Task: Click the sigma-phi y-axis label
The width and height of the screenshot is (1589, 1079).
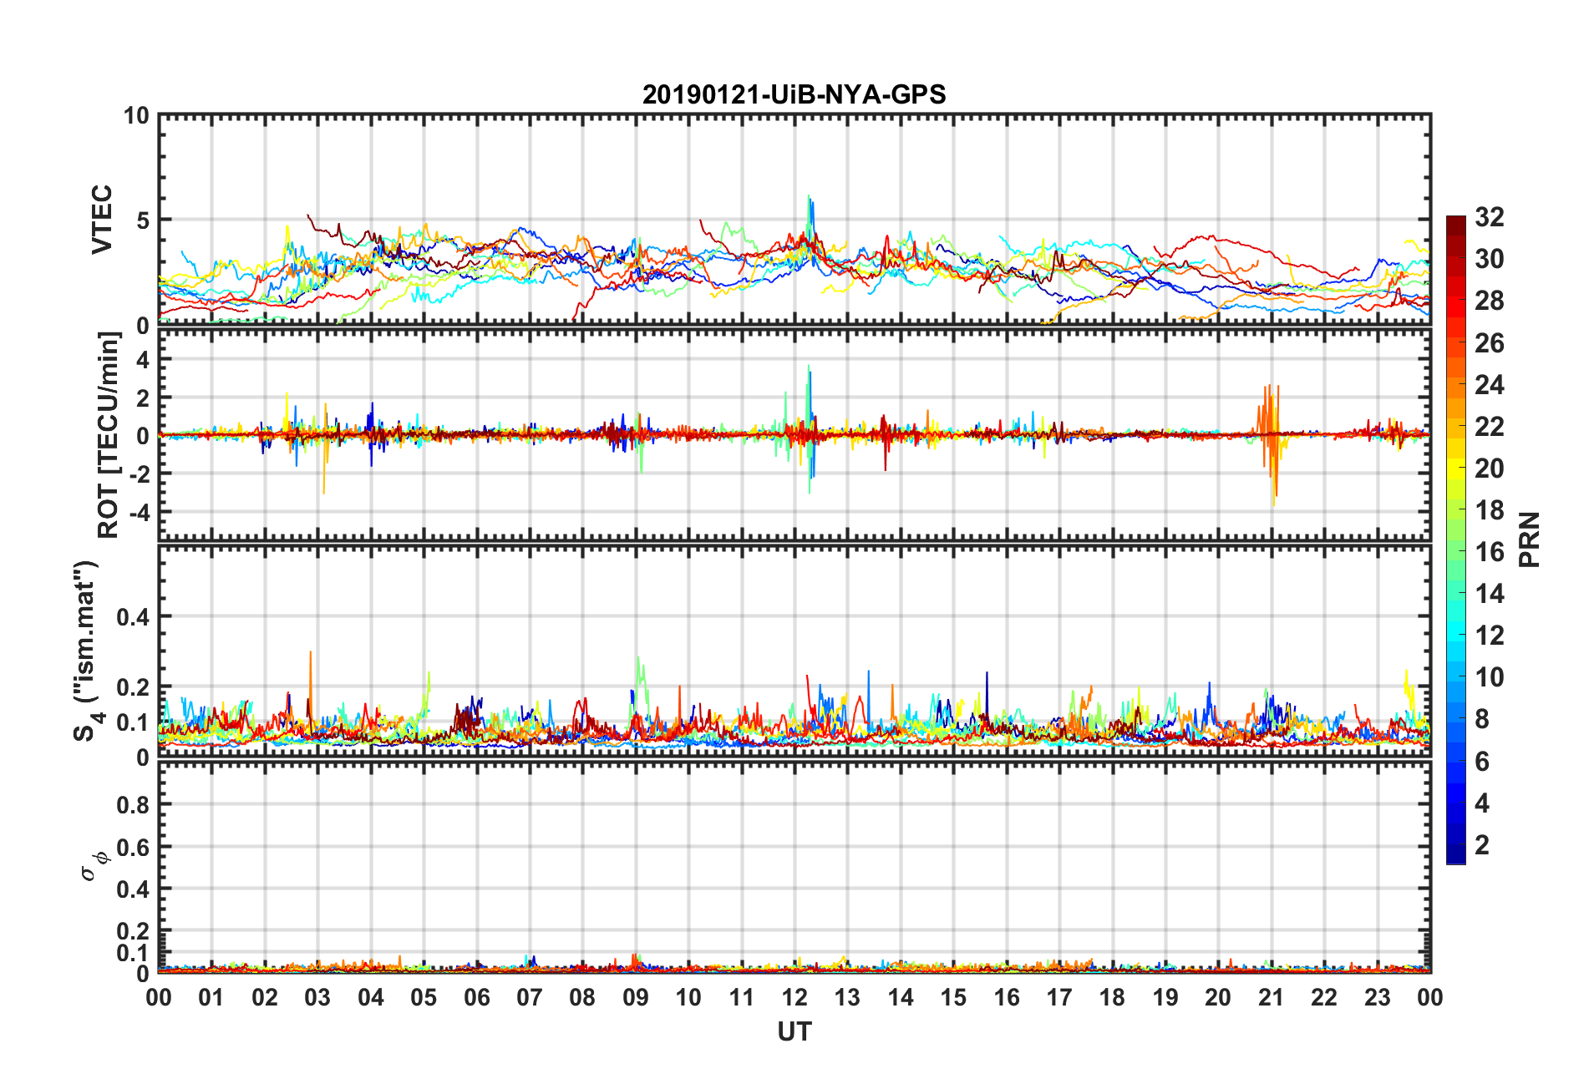Action: (94, 866)
